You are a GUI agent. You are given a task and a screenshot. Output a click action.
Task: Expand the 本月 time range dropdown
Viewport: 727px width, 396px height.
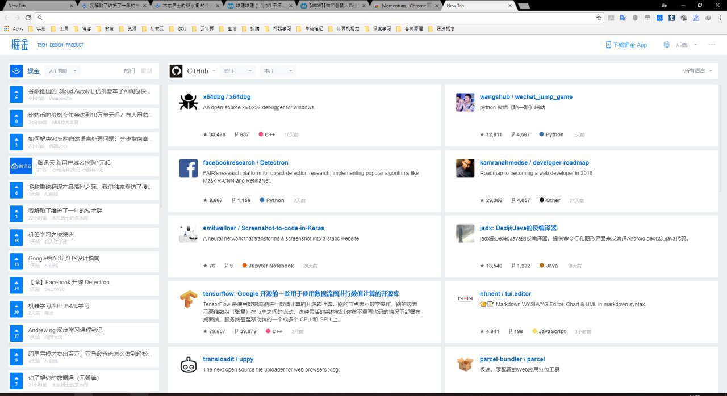click(x=277, y=71)
